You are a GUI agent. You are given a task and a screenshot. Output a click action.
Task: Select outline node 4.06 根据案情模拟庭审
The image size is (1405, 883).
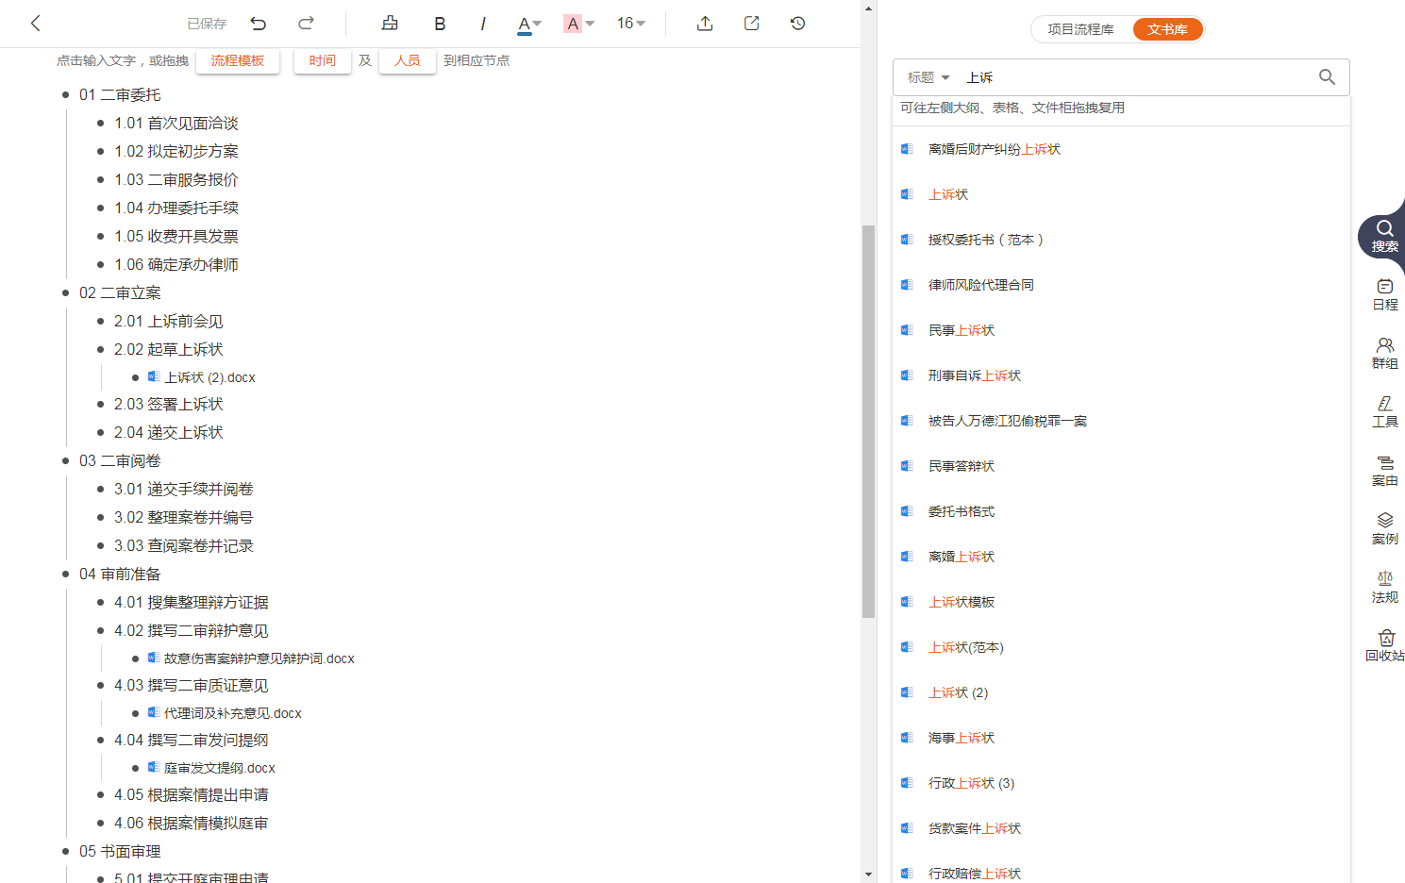192,823
